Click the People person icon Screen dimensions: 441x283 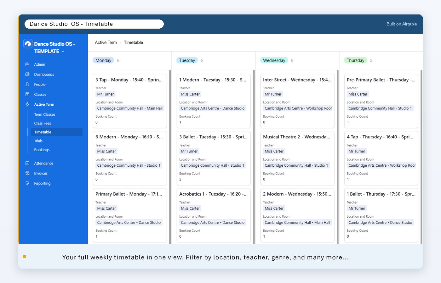coord(27,84)
